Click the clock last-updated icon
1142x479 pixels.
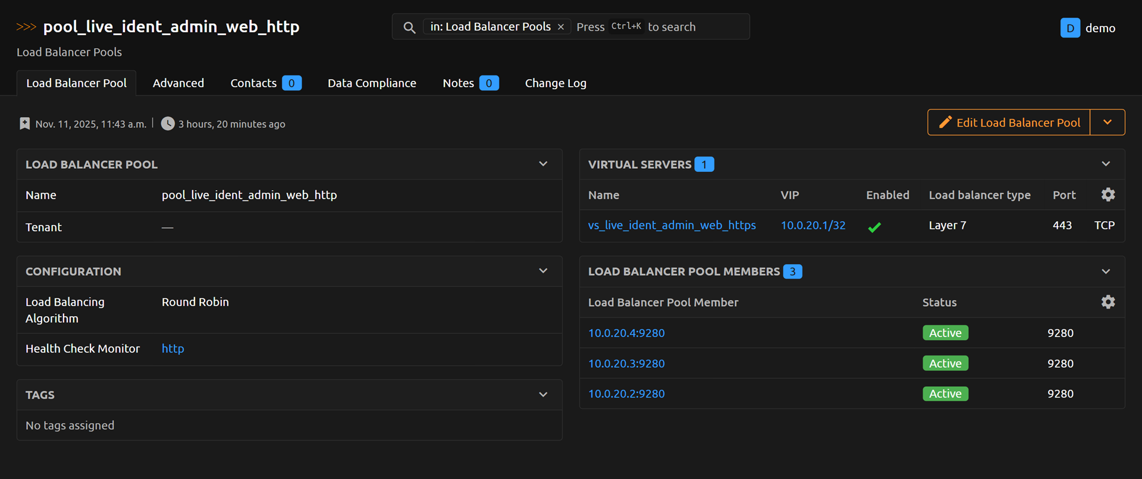point(168,124)
